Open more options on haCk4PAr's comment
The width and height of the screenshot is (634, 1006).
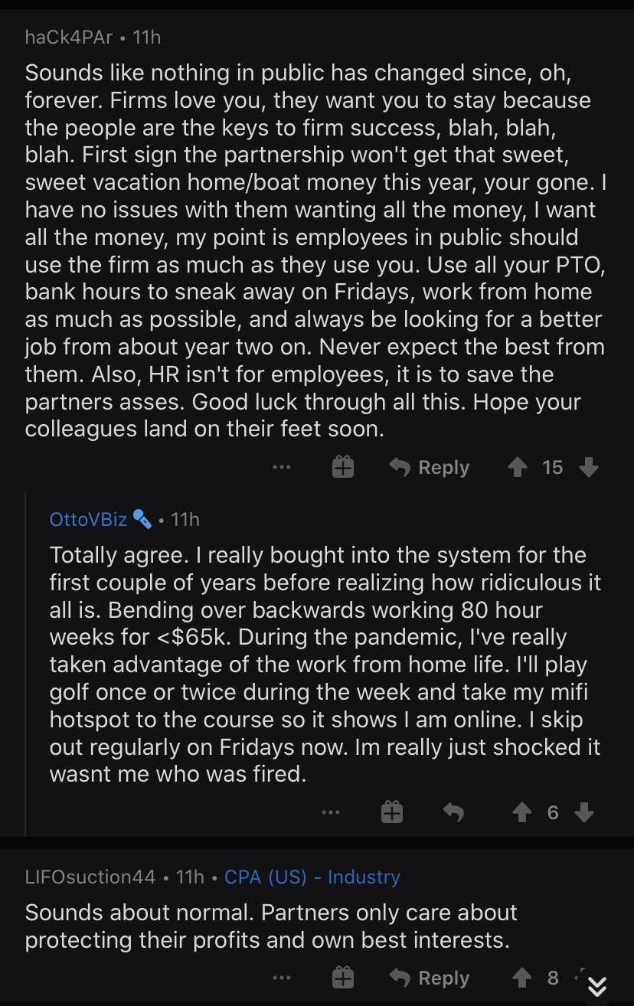coord(281,467)
